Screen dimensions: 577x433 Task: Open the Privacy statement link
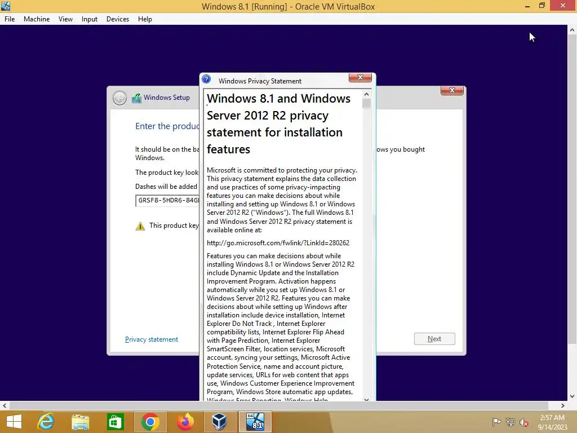coord(152,339)
